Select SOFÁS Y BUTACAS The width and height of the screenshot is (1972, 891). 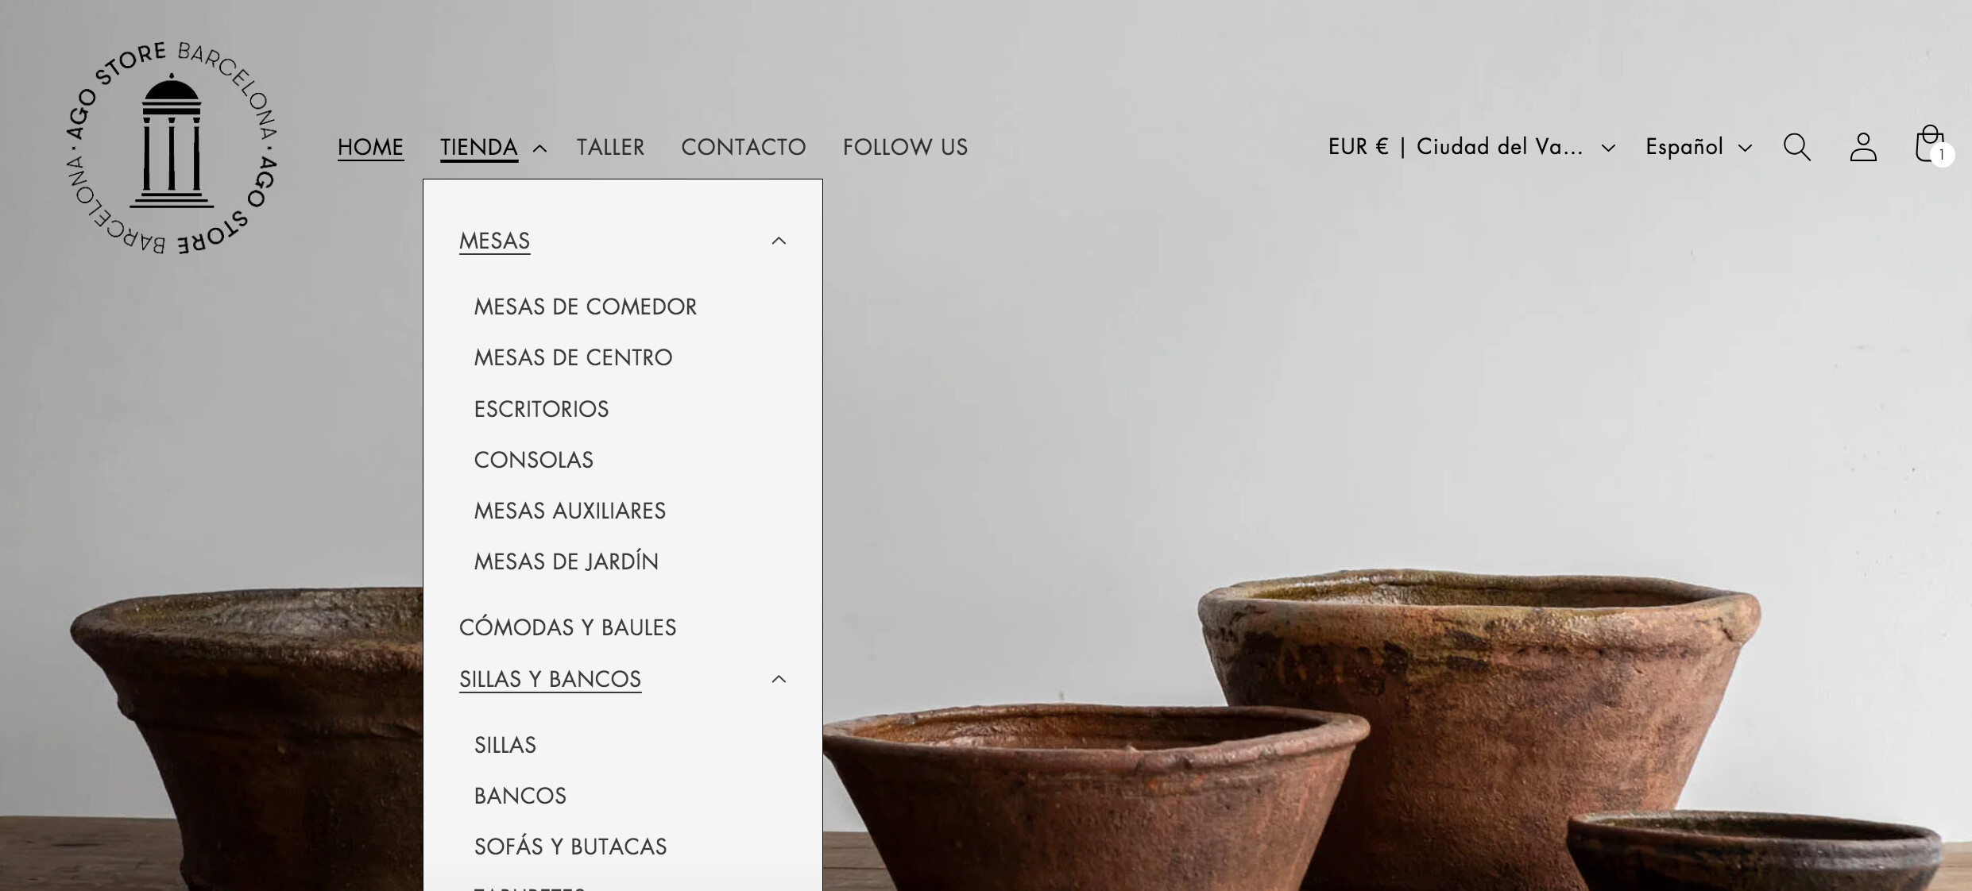click(570, 847)
